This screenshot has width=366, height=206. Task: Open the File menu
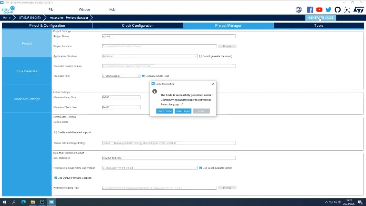coord(51,10)
